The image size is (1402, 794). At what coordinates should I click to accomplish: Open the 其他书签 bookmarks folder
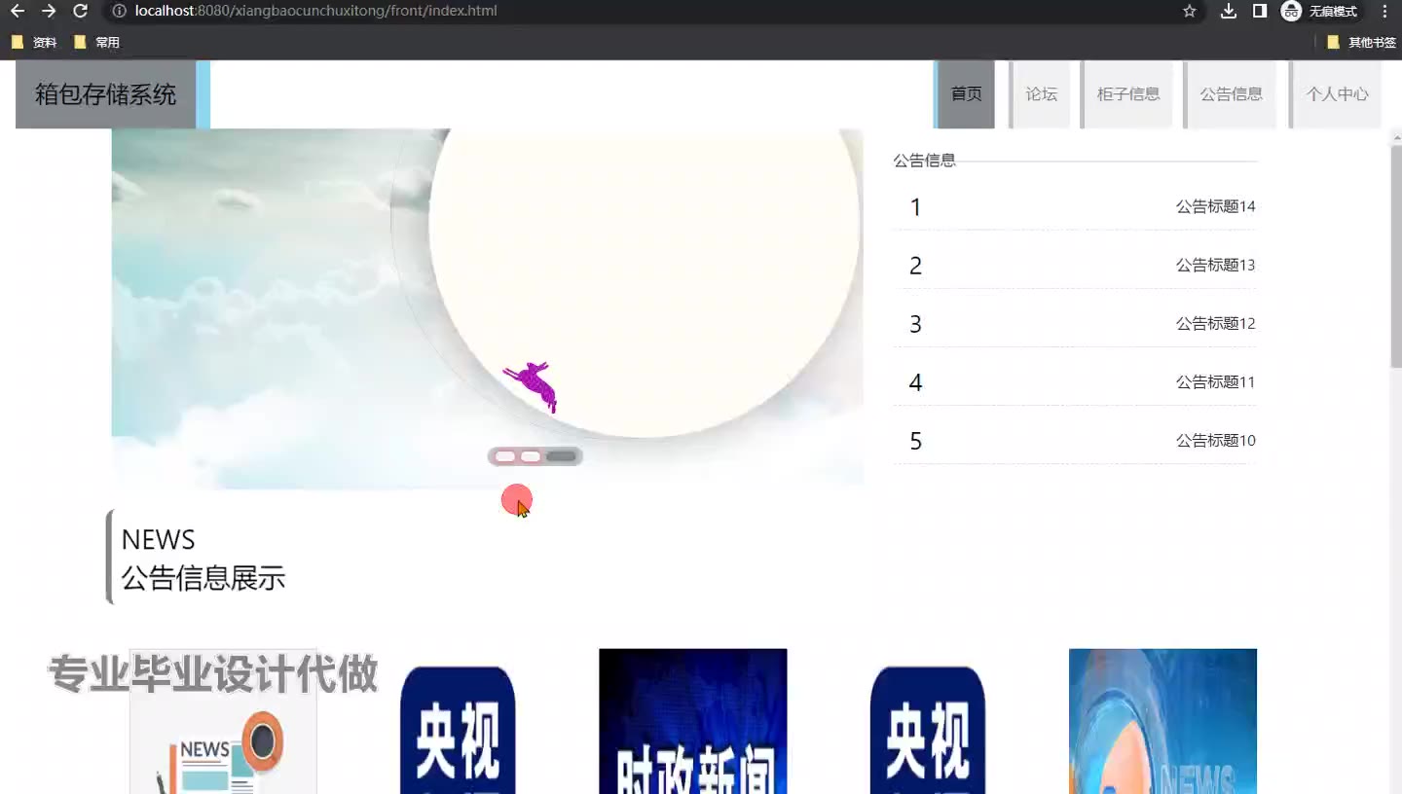tap(1361, 43)
